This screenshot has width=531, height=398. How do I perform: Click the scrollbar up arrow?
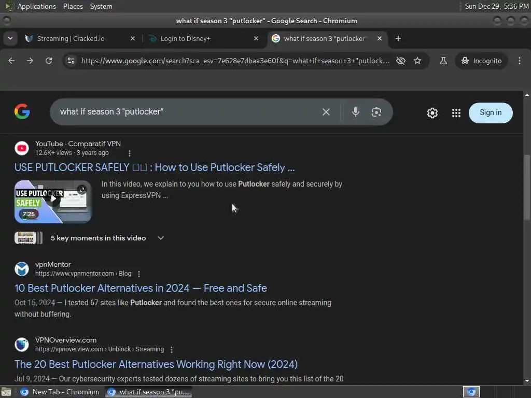(527, 95)
